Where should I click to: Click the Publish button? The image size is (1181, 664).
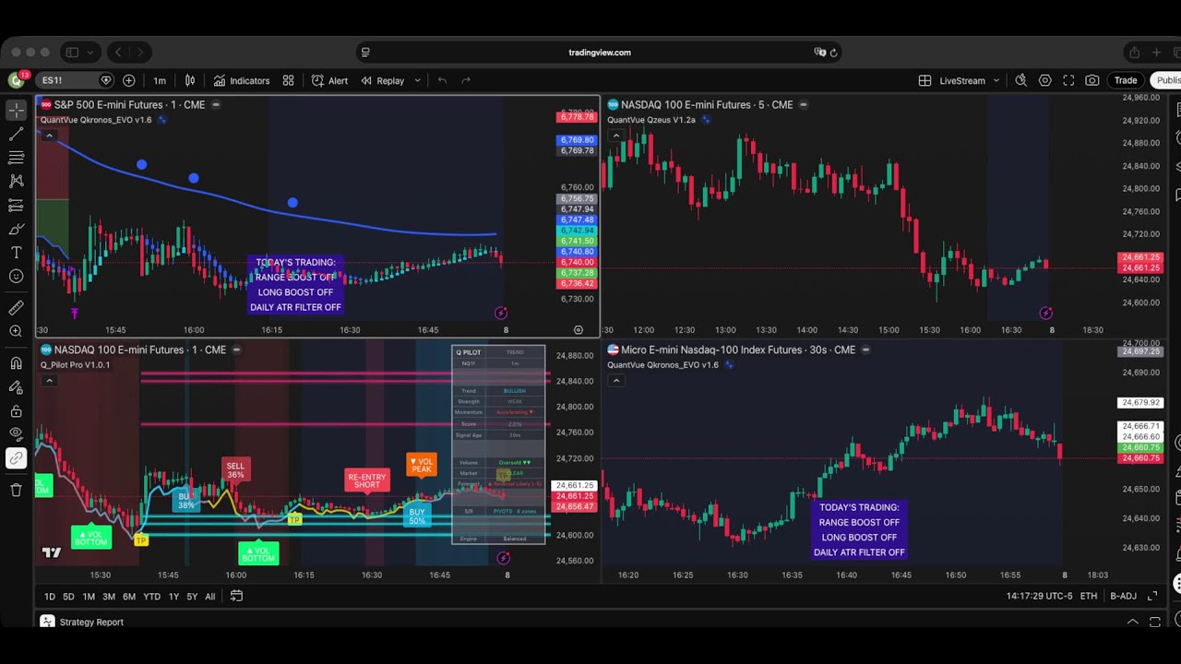point(1166,80)
